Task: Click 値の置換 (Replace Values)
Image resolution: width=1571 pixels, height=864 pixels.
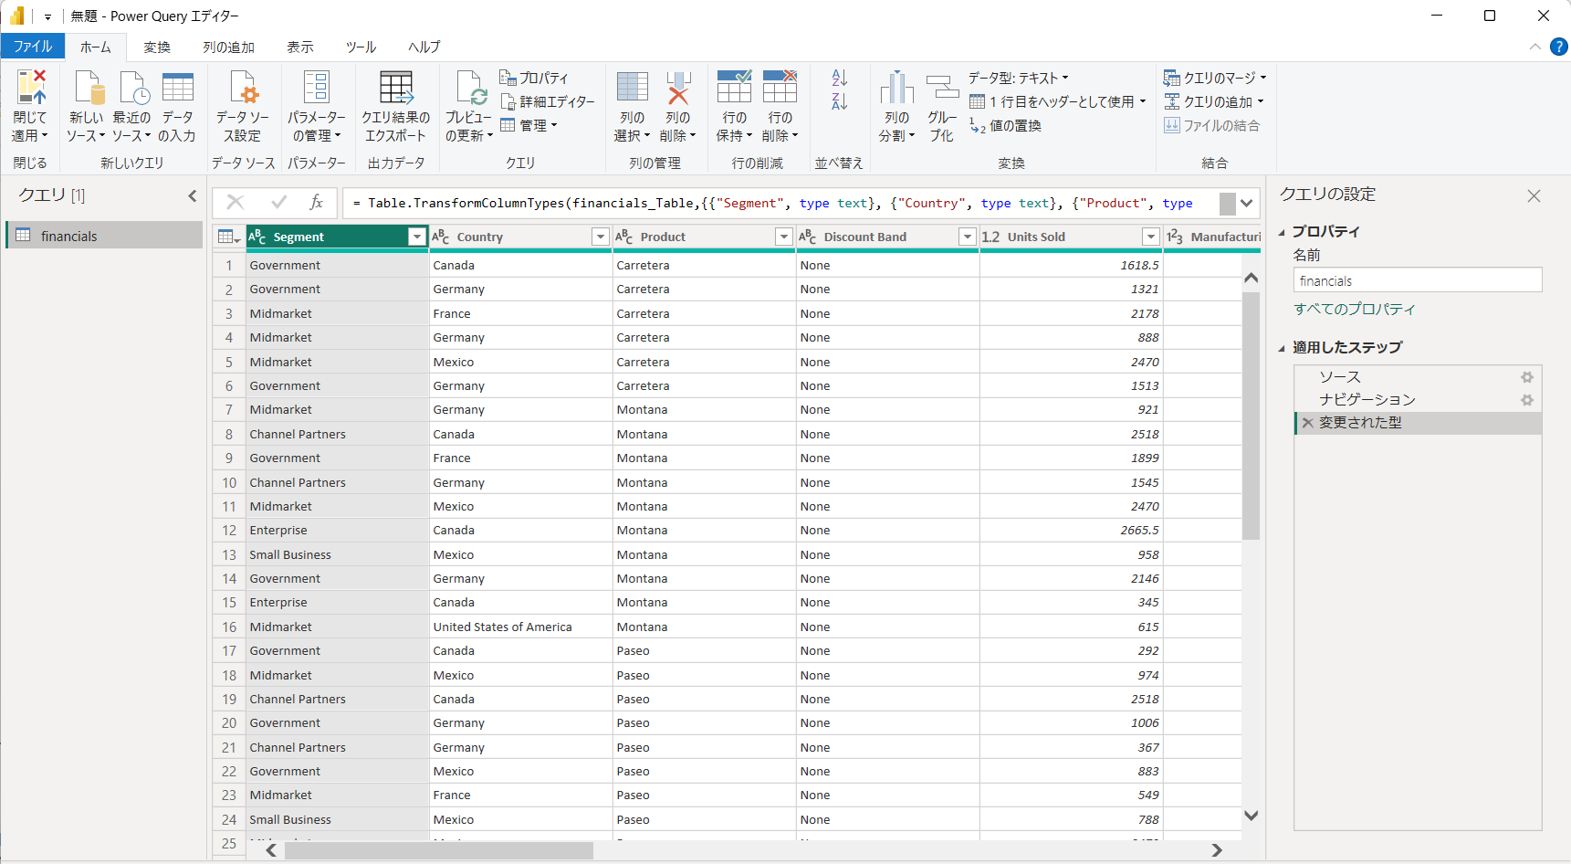Action: pyautogui.click(x=1005, y=125)
